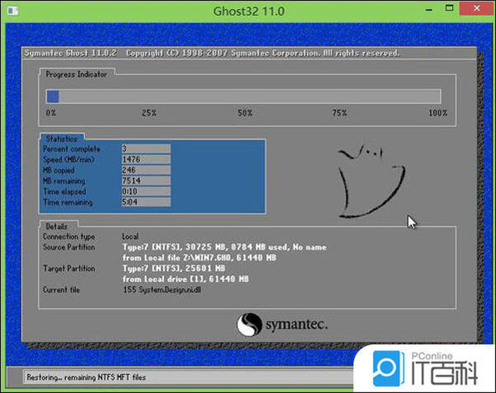Click target line 'Type:7 [NTFS], 25601 MB'
This screenshot has width=496, height=393.
[x=174, y=268]
